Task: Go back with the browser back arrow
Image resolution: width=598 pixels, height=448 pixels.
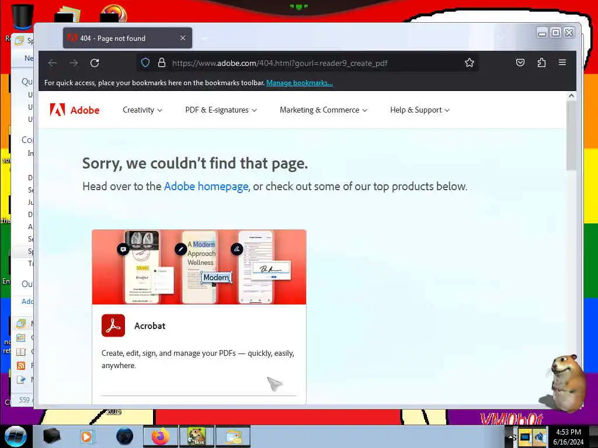Action: [53, 63]
